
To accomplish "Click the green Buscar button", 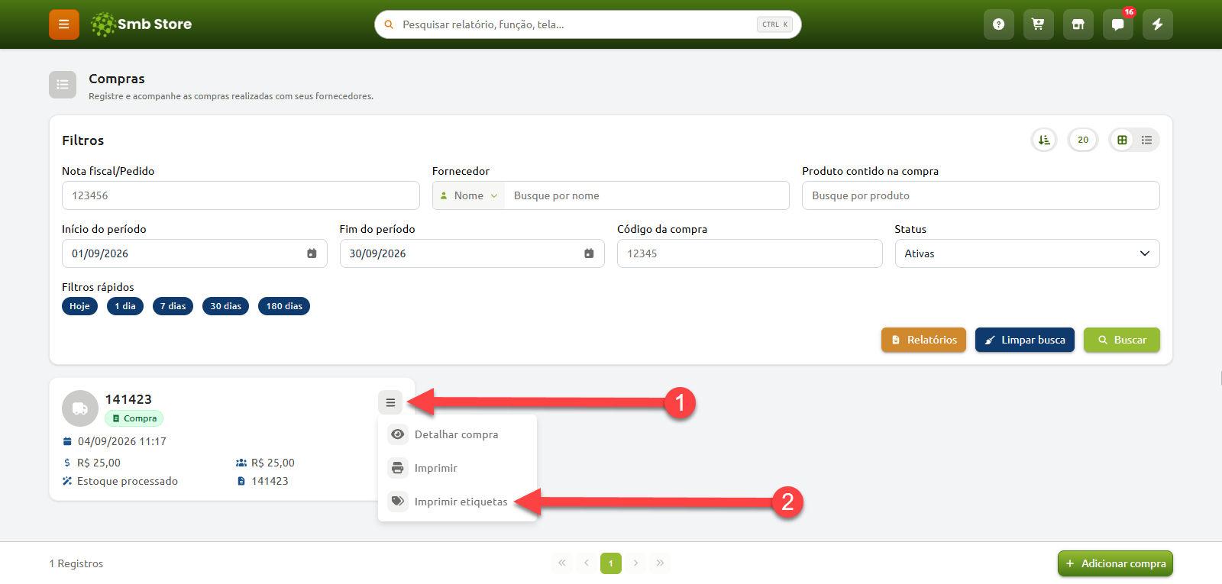I will click(1122, 340).
